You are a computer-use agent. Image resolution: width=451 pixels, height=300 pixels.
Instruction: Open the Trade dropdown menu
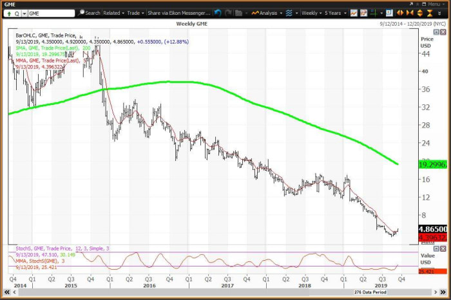coord(136,12)
